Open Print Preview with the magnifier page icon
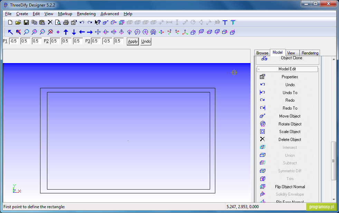339x213 pixels. 58,22
